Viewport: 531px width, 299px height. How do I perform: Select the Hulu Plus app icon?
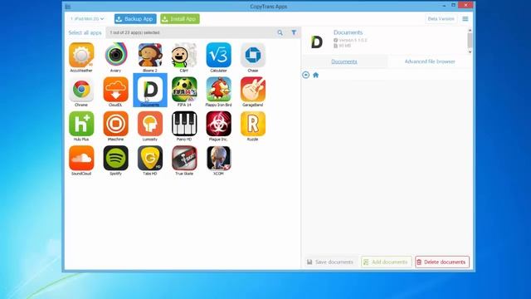81,124
